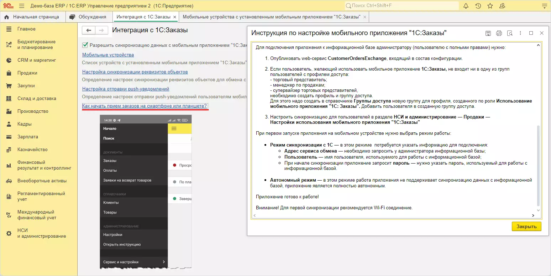Click the window title Демо-база ERP text

[111, 6]
